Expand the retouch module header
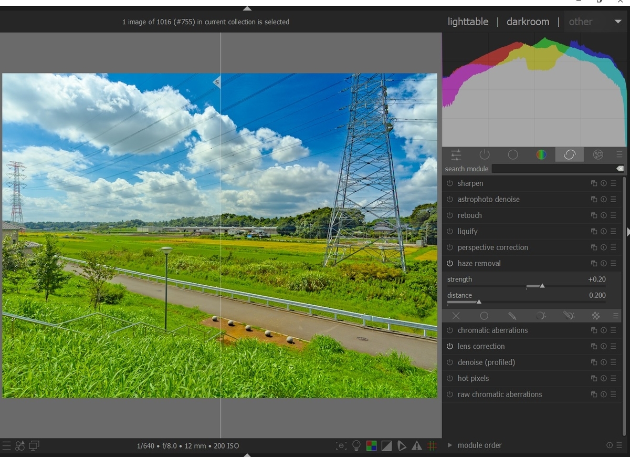Image resolution: width=630 pixels, height=457 pixels. pos(469,215)
